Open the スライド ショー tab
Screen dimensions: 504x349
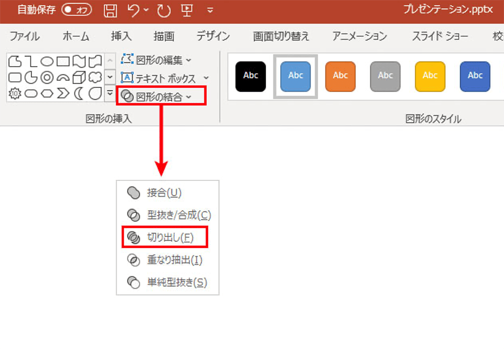tap(440, 36)
